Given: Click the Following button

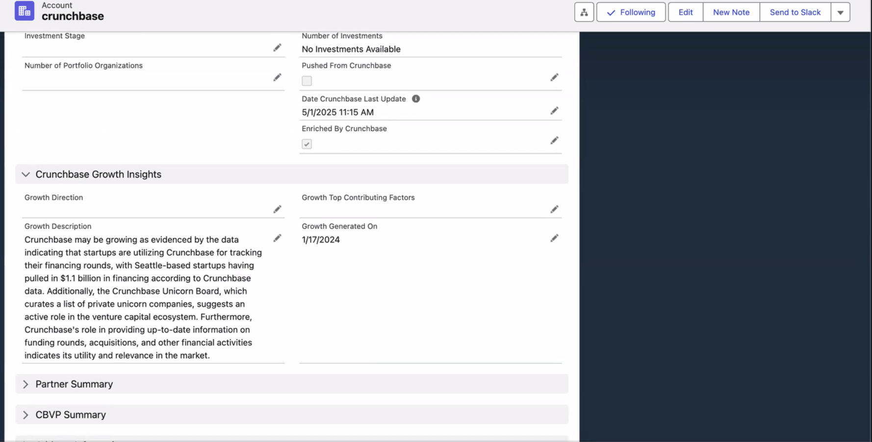Looking at the screenshot, I should tap(631, 12).
